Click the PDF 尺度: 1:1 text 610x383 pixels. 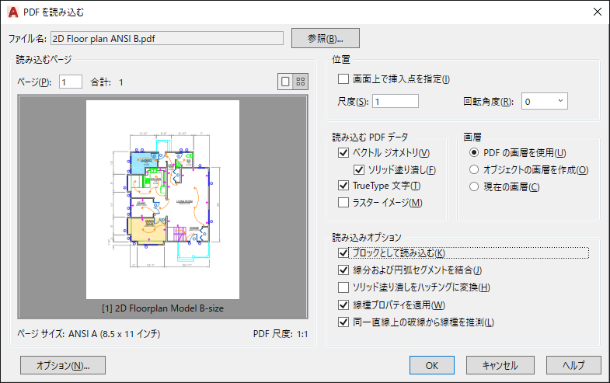[x=281, y=333]
